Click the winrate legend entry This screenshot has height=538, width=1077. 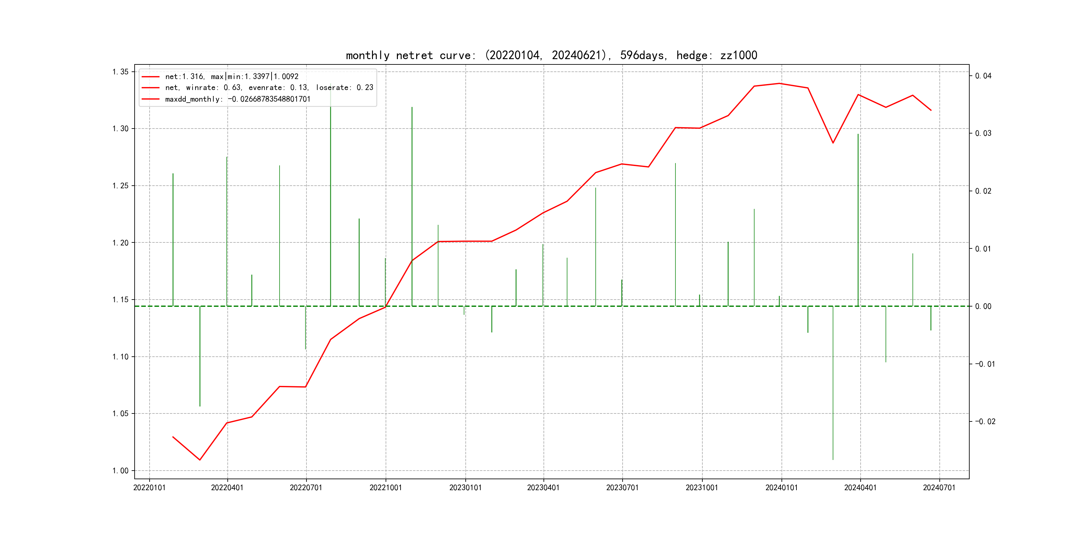click(x=269, y=88)
